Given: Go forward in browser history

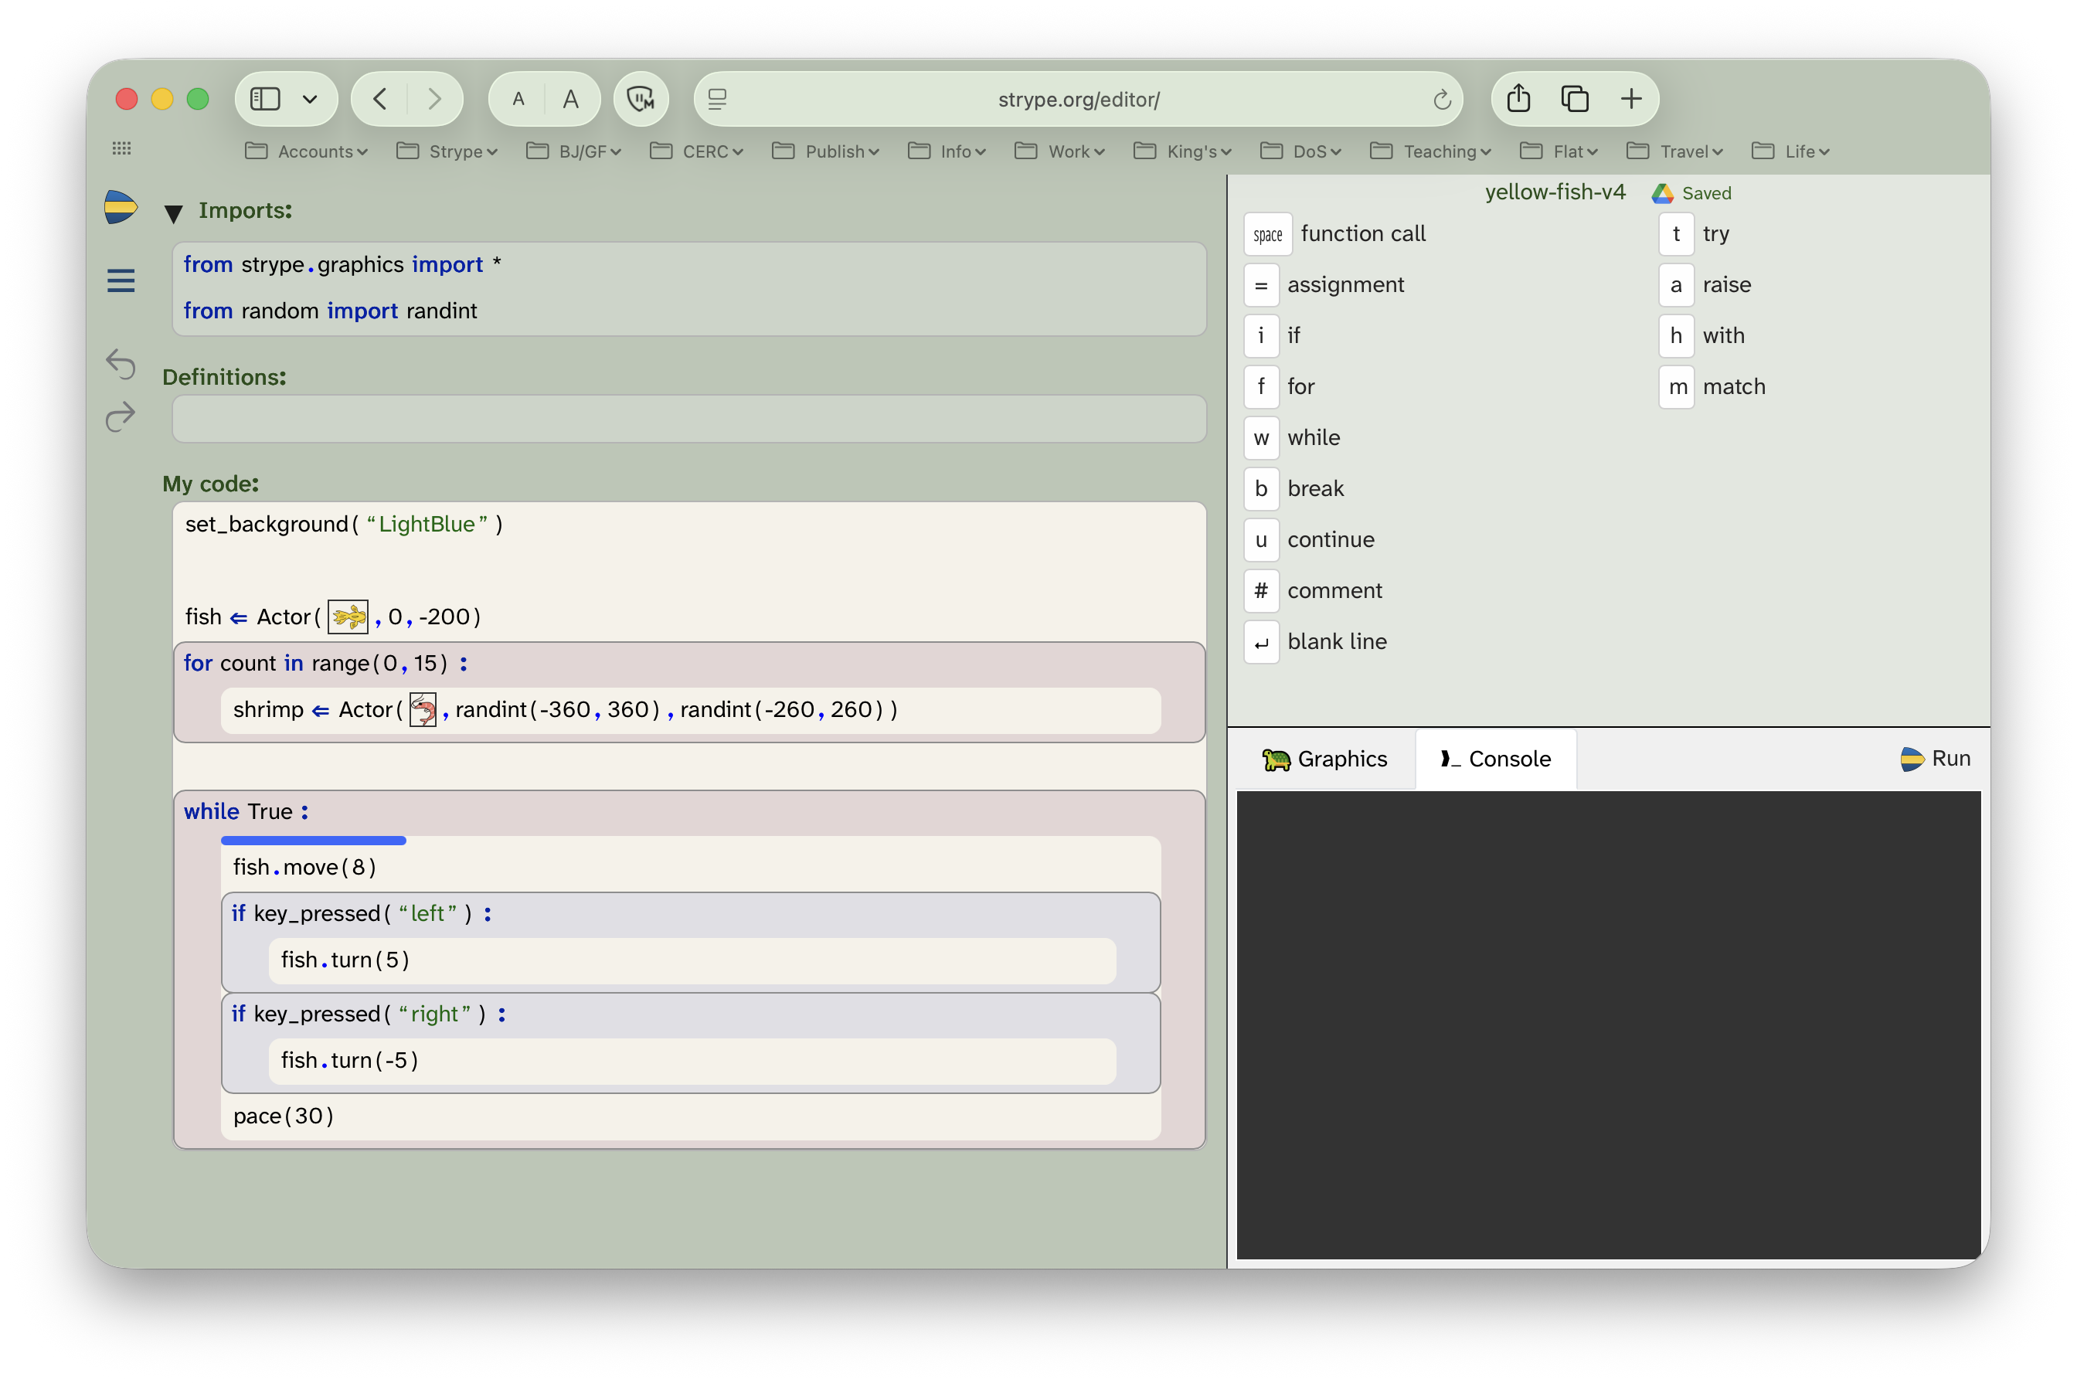Looking at the screenshot, I should pyautogui.click(x=434, y=99).
